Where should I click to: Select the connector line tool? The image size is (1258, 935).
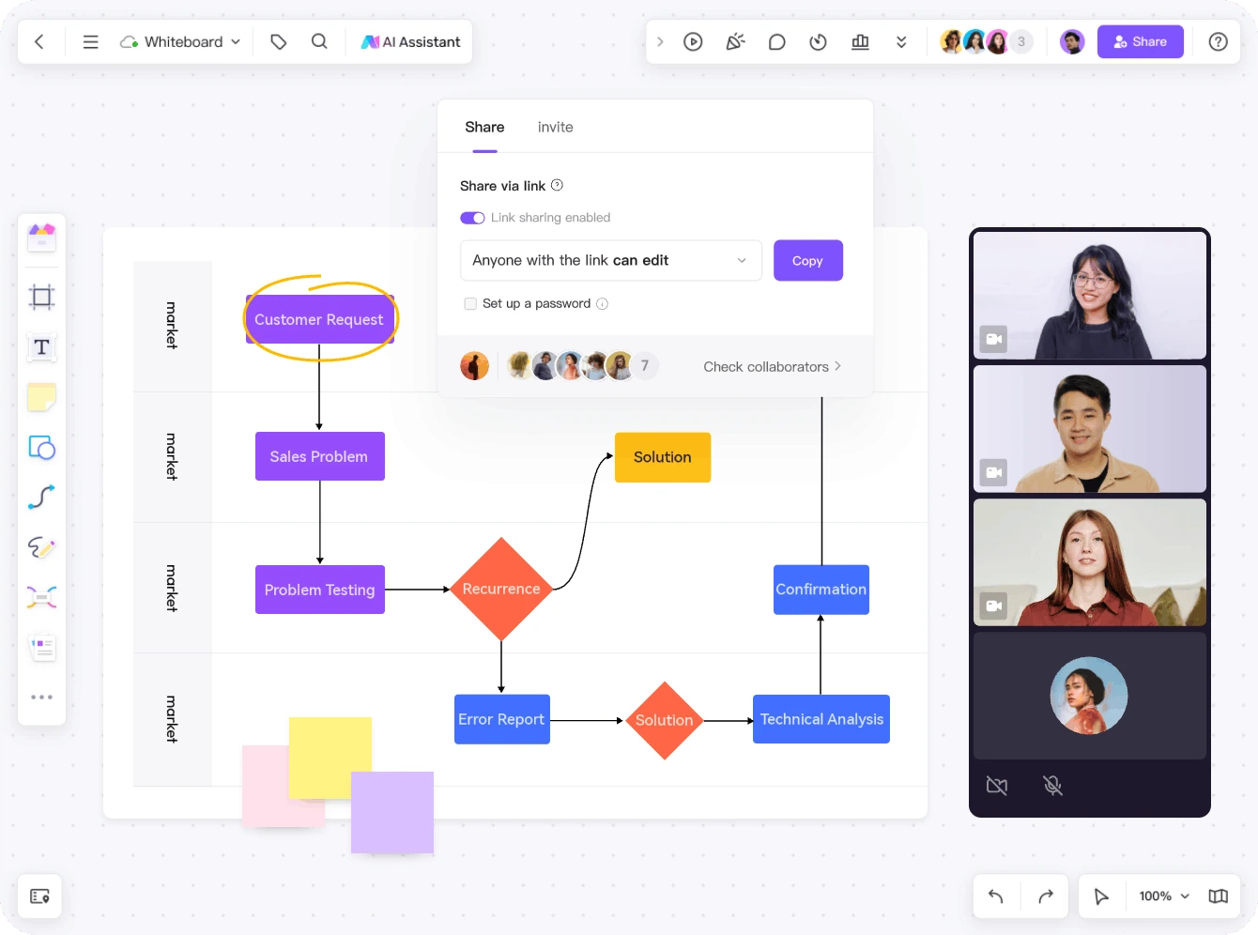coord(41,497)
